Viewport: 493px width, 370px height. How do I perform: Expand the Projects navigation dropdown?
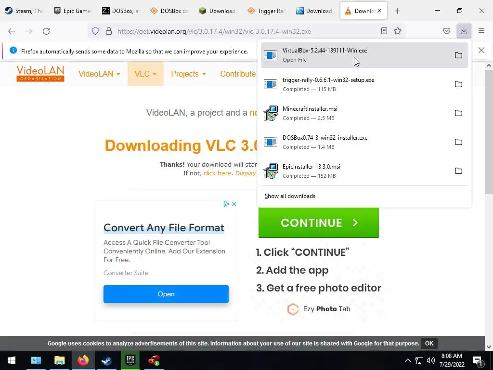[188, 74]
